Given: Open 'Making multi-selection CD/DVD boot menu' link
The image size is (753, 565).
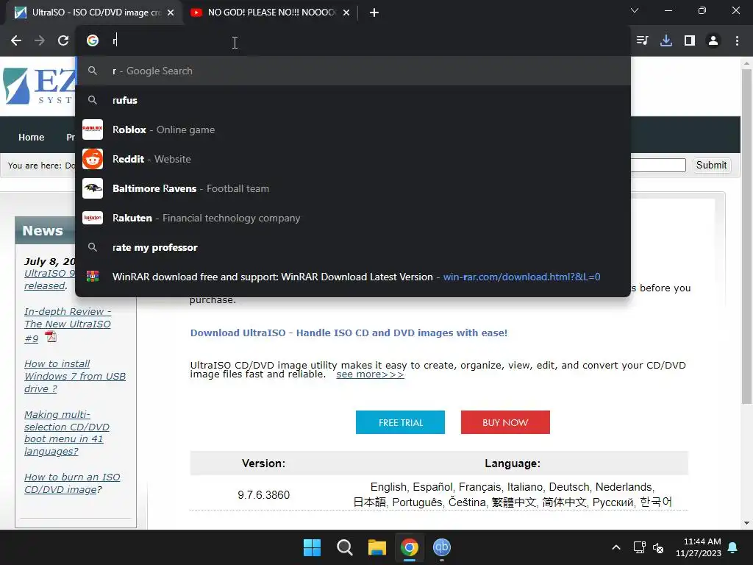Looking at the screenshot, I should click(66, 433).
